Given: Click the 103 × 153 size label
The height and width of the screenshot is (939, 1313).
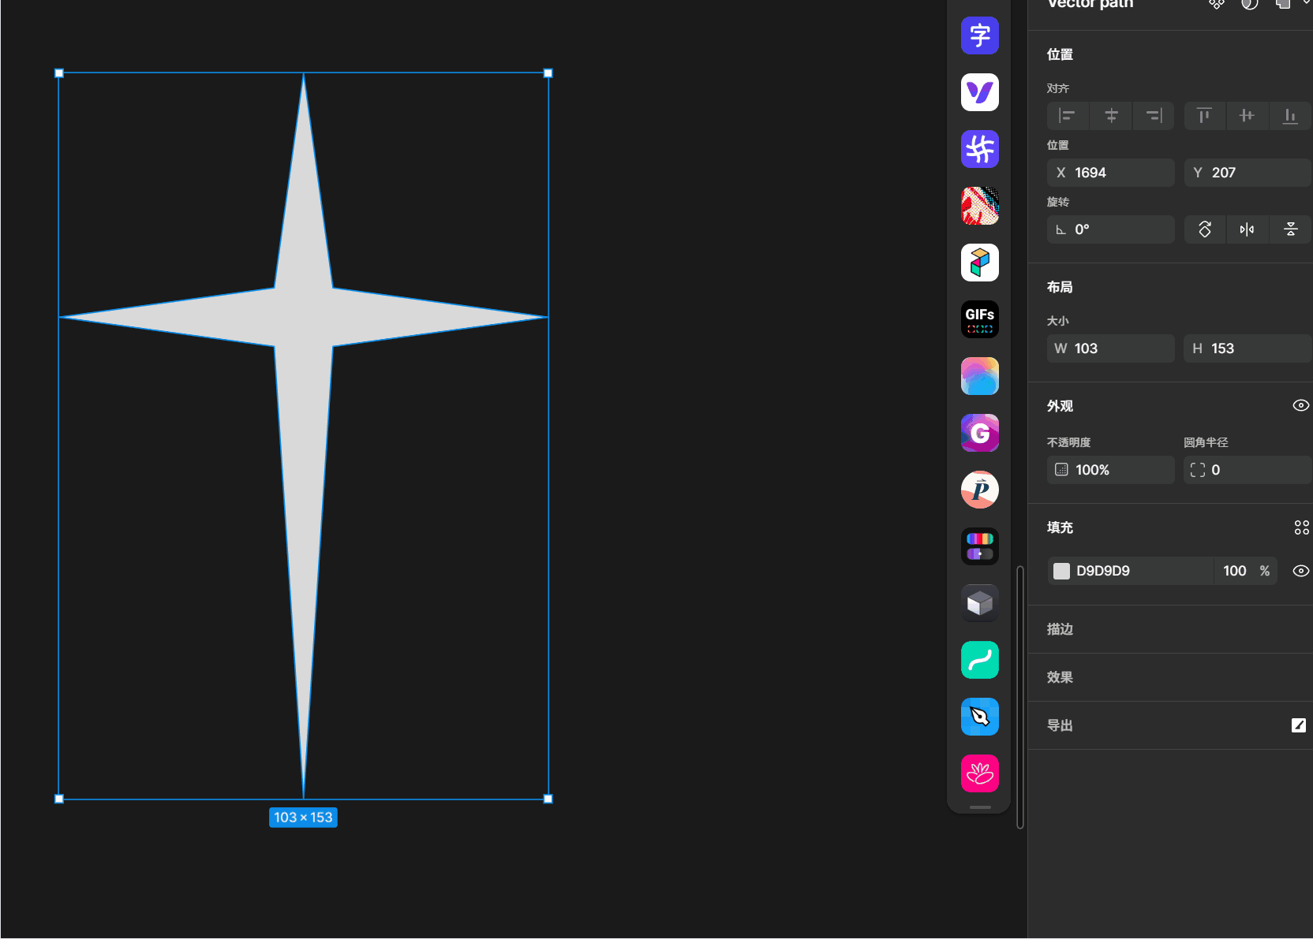Looking at the screenshot, I should pyautogui.click(x=303, y=818).
